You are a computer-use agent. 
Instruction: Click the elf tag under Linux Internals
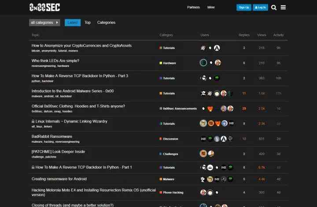[x=33, y=127]
